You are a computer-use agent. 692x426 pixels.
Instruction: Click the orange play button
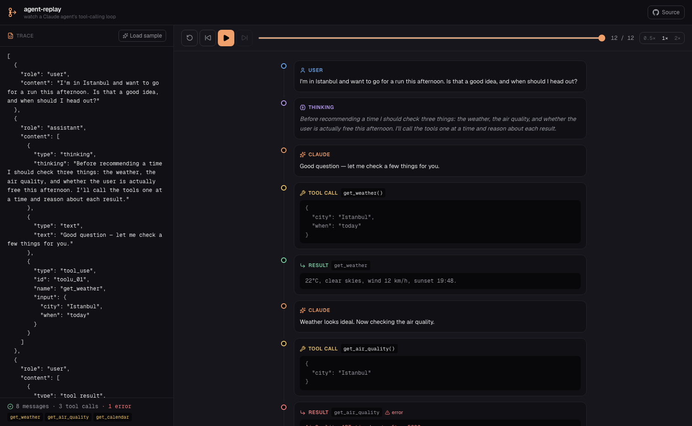[226, 38]
